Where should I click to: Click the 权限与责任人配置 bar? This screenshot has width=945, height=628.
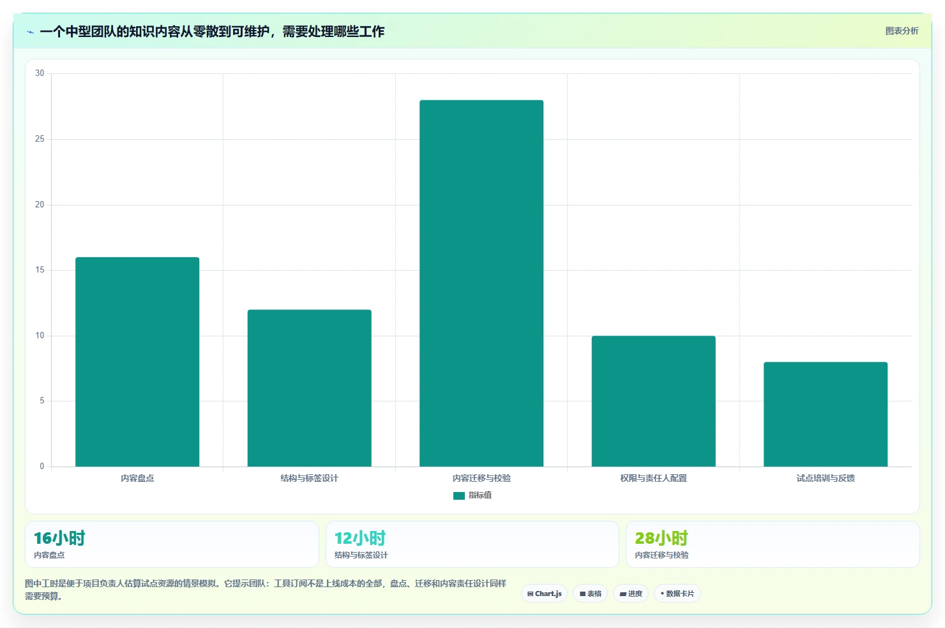pos(654,401)
